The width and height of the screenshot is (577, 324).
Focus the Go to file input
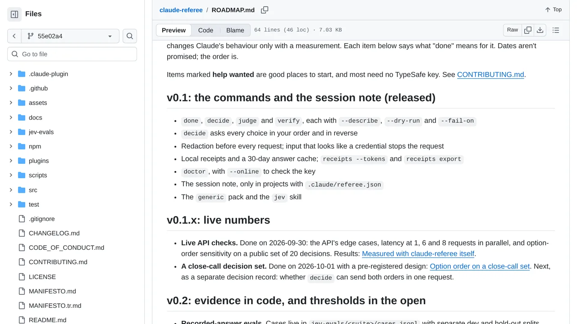[x=72, y=54]
